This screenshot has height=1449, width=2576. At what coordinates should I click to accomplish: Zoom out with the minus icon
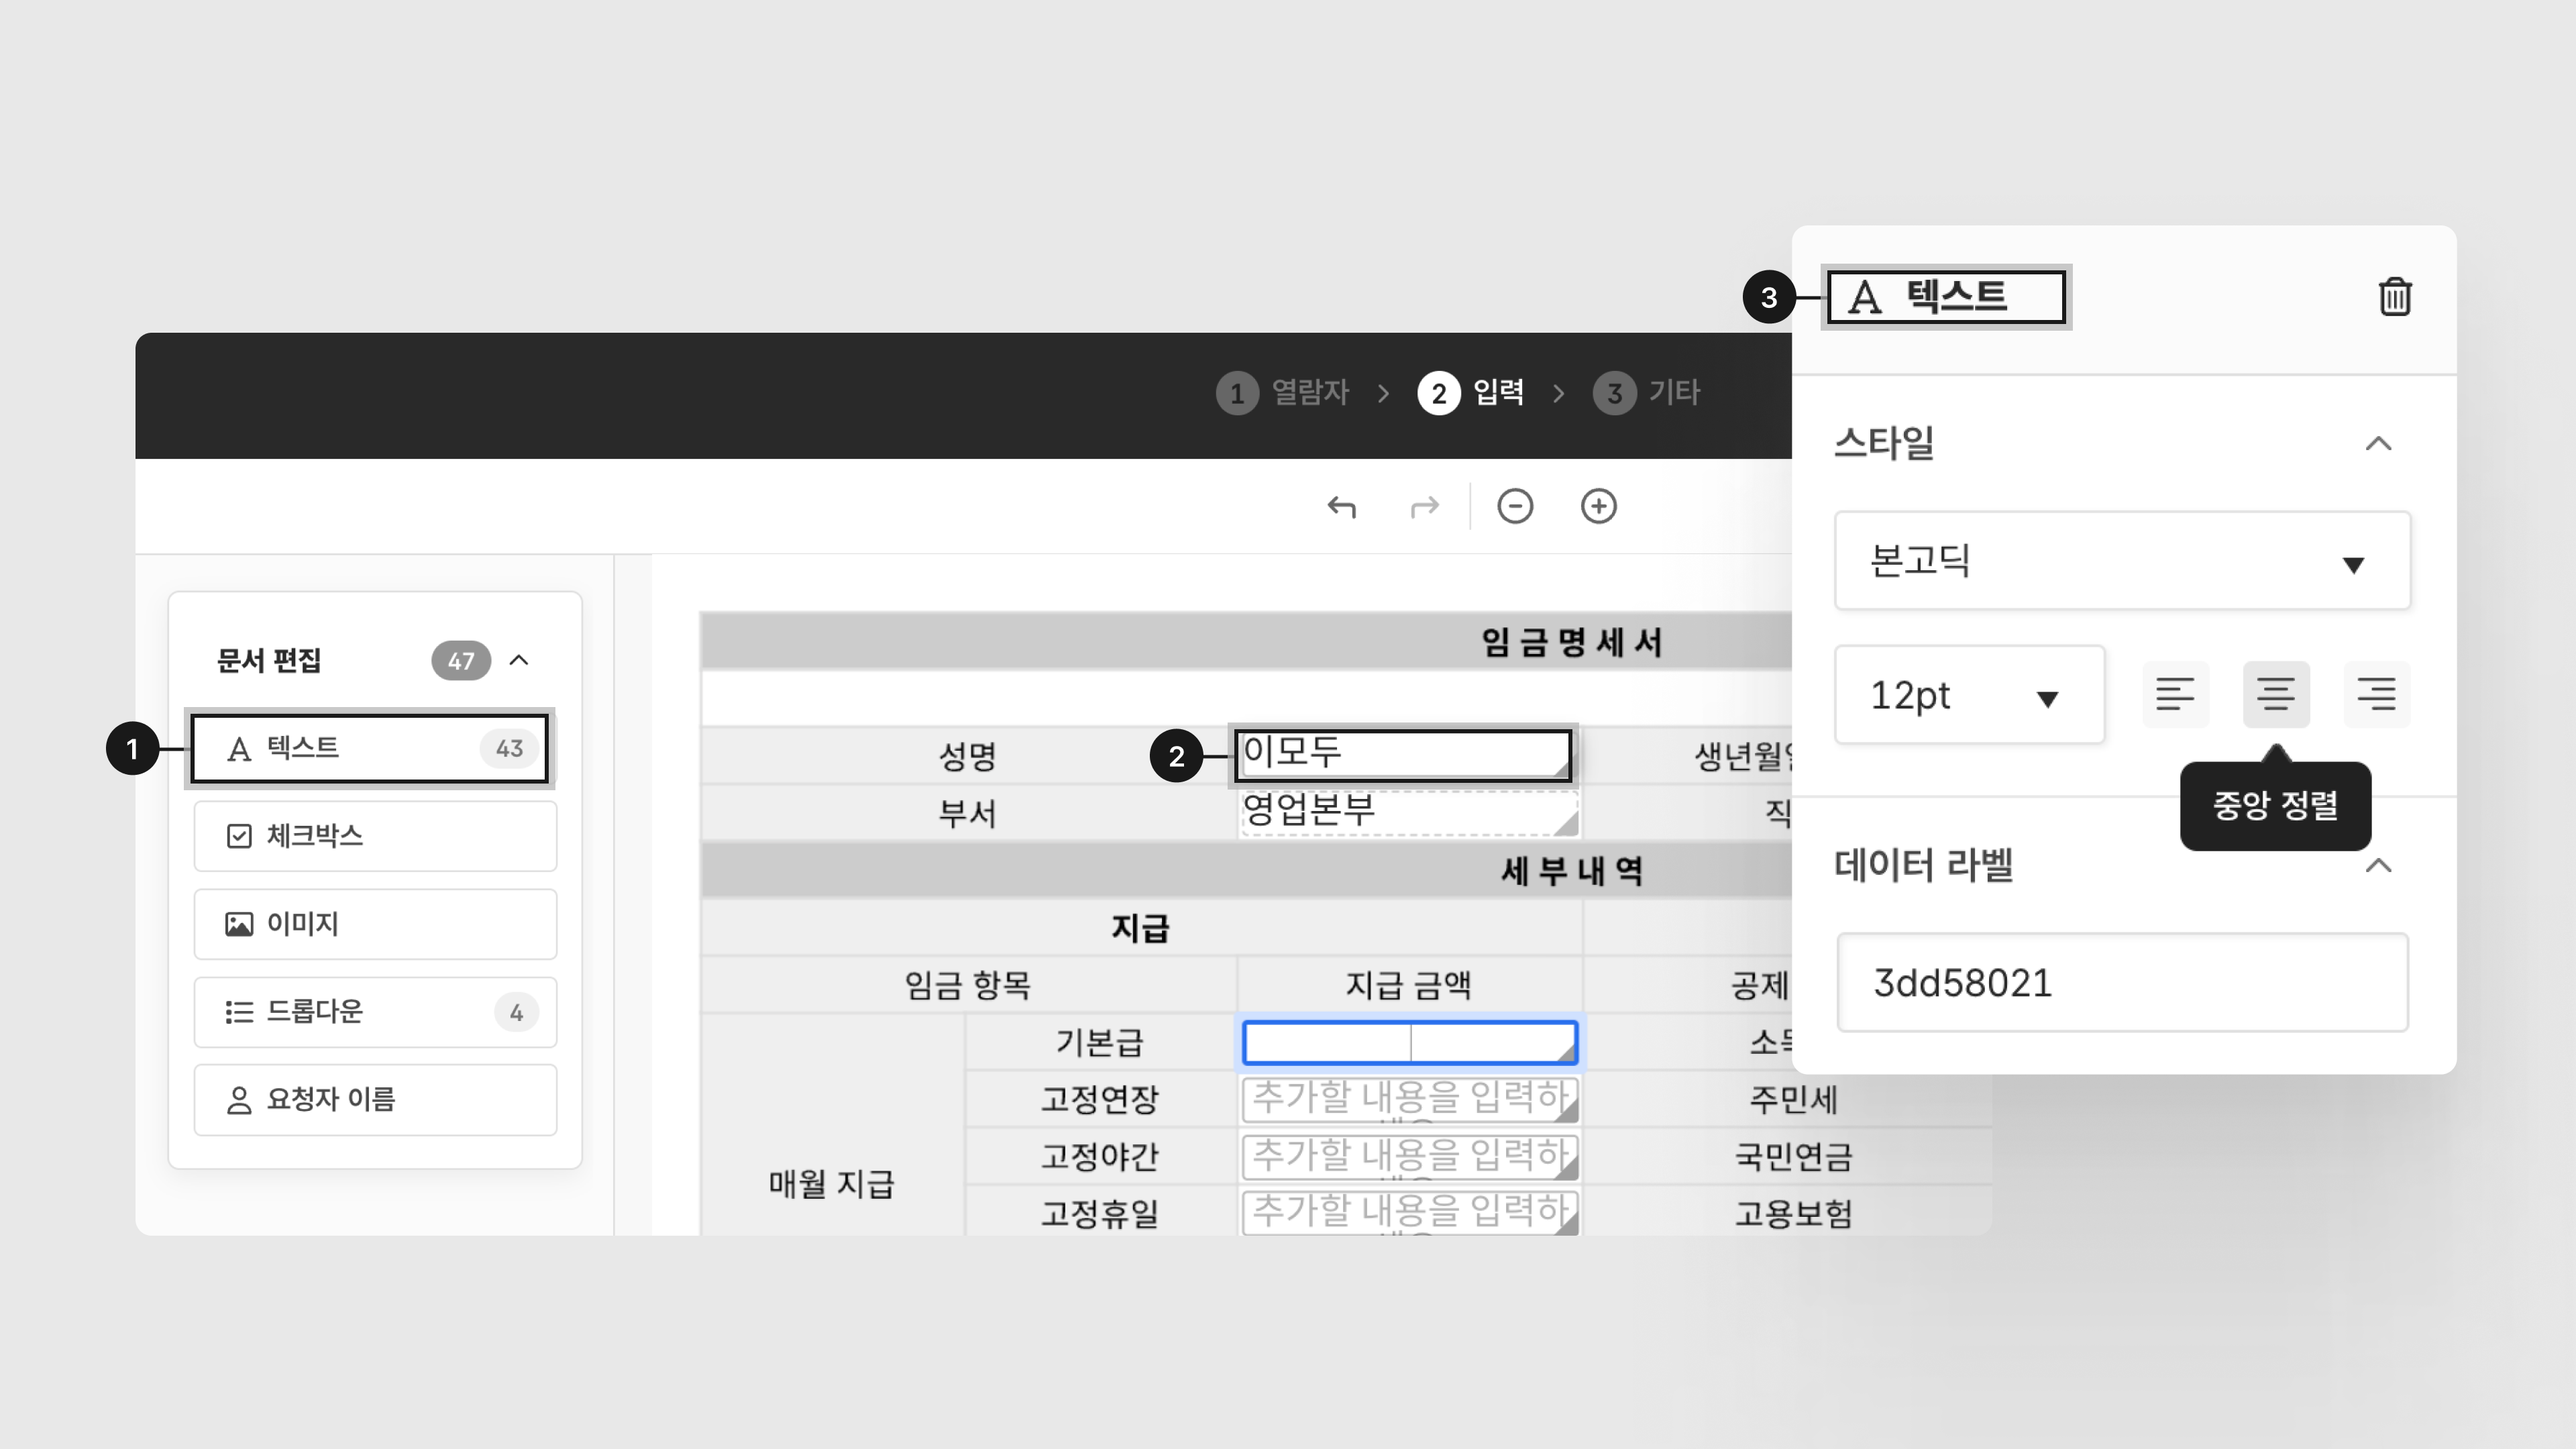point(1515,506)
